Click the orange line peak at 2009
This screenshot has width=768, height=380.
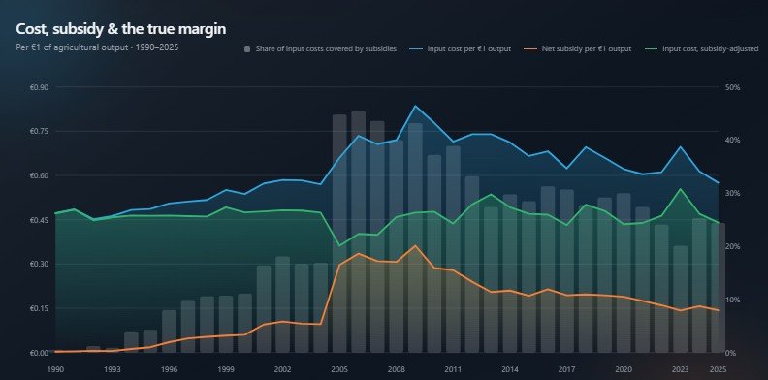click(415, 245)
